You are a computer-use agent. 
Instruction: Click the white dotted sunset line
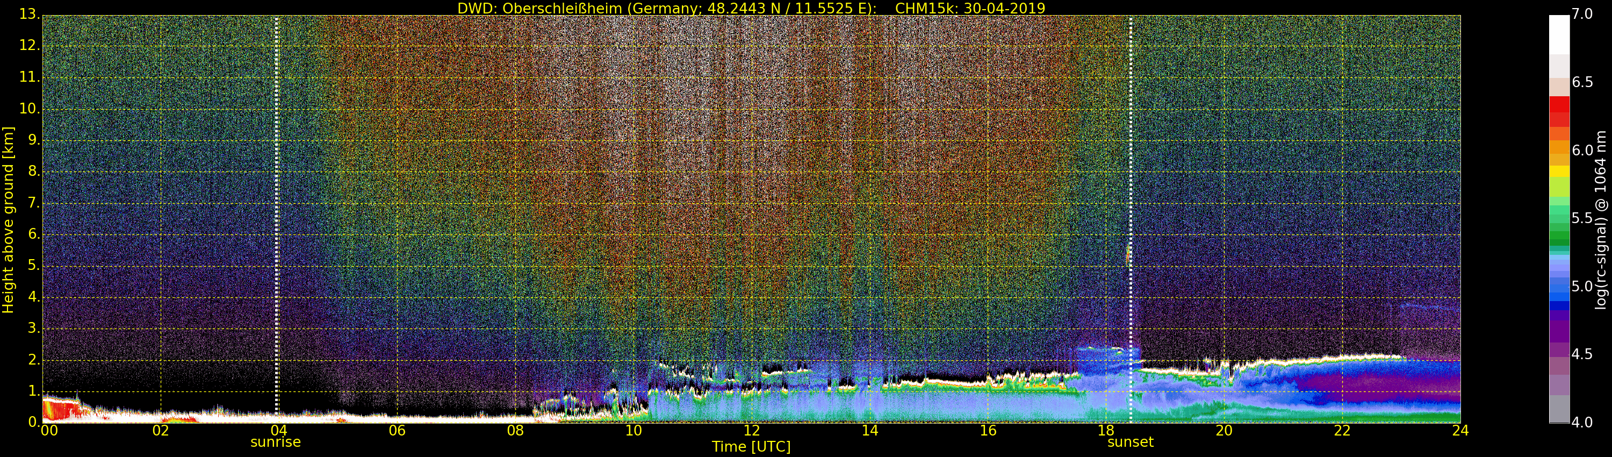click(x=1131, y=219)
